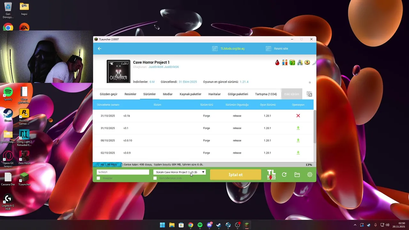Open Zero Hour desktop shortcut
This screenshot has width=409, height=230.
24,158
